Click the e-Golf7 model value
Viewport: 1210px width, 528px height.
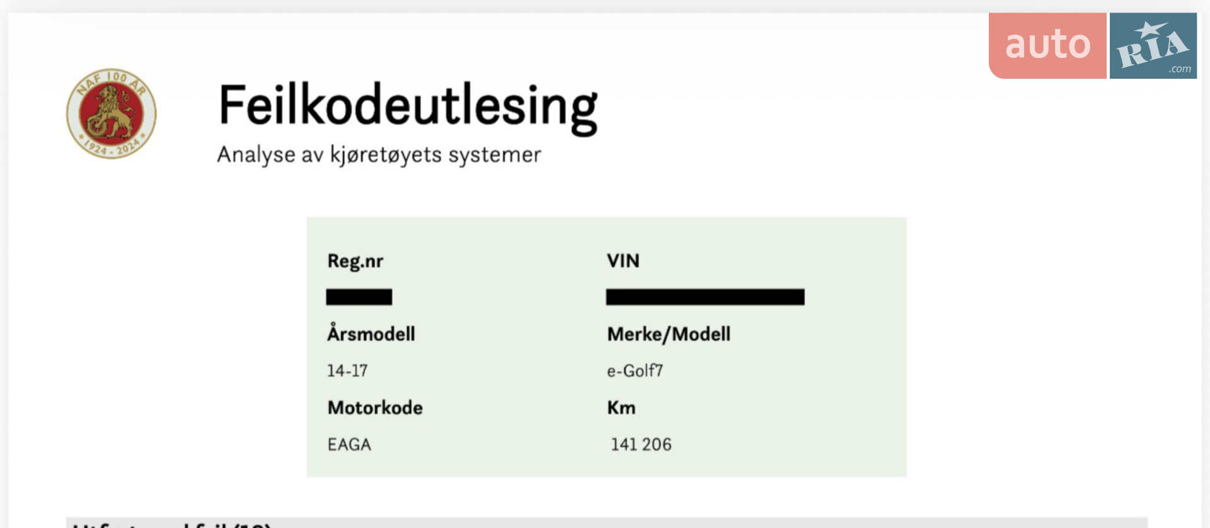635,371
